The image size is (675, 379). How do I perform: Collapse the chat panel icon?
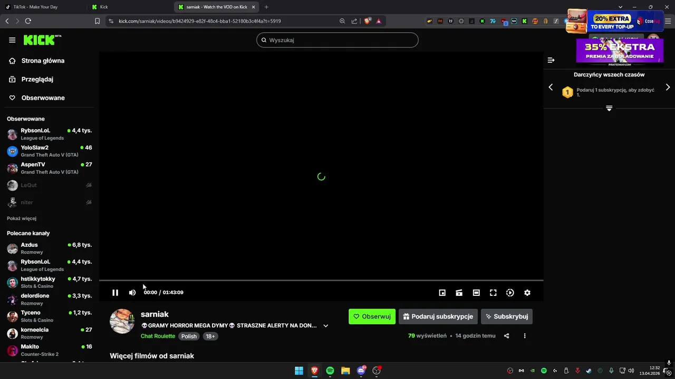click(551, 60)
